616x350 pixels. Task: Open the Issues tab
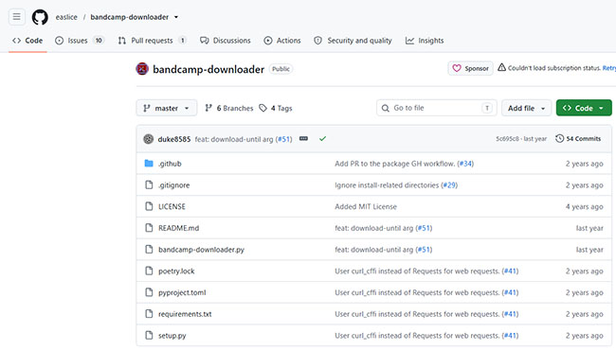(x=80, y=41)
